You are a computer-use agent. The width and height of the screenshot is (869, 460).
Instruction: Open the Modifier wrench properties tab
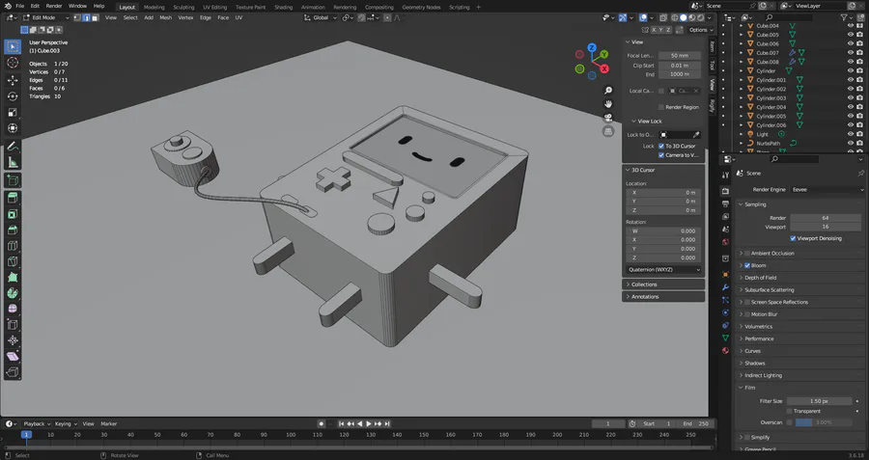tap(725, 287)
